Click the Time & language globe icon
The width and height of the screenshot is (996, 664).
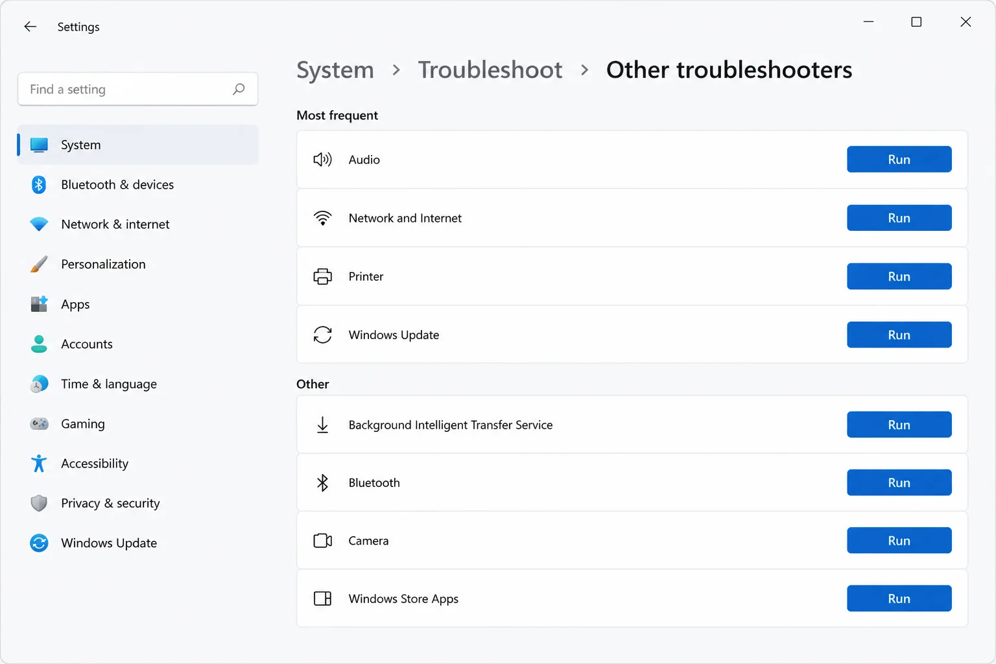[39, 384]
